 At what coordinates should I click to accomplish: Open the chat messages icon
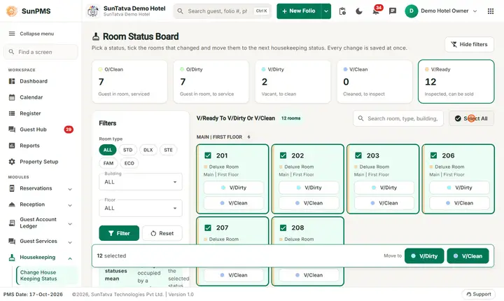(x=393, y=11)
